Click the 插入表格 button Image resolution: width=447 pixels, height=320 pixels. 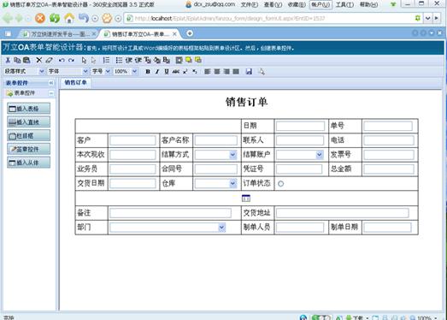click(x=28, y=109)
